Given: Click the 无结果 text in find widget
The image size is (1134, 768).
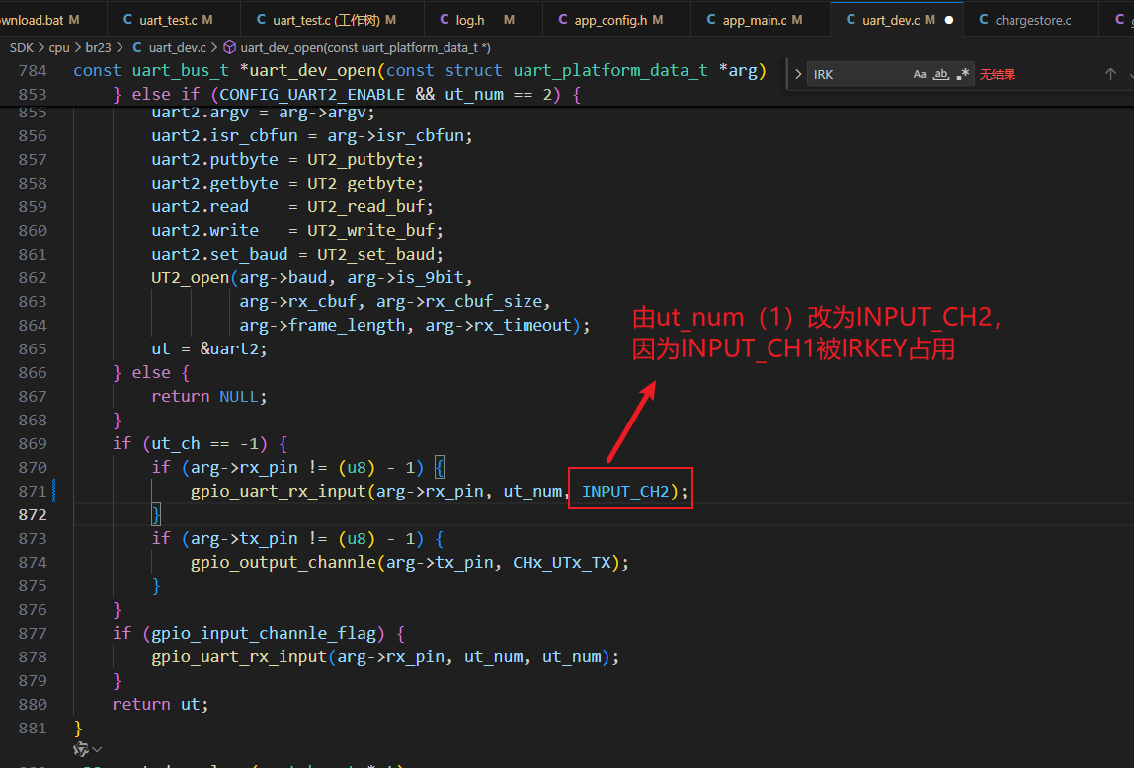Looking at the screenshot, I should click(998, 74).
